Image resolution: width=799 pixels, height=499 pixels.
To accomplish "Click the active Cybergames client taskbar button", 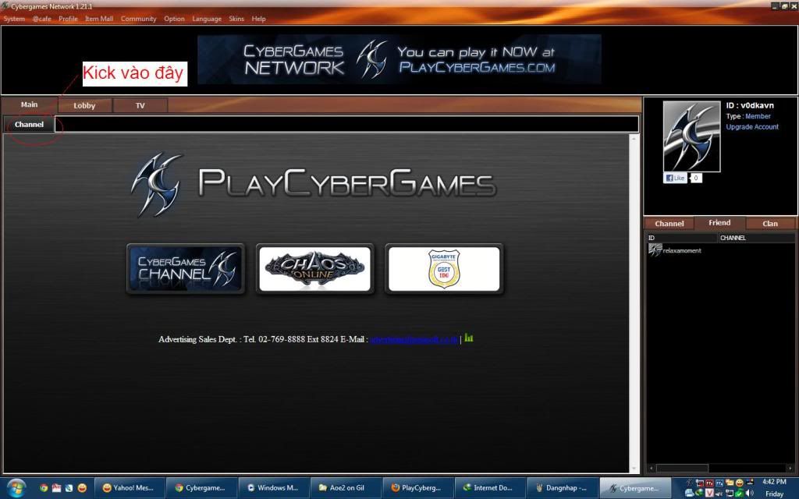I will [634, 488].
